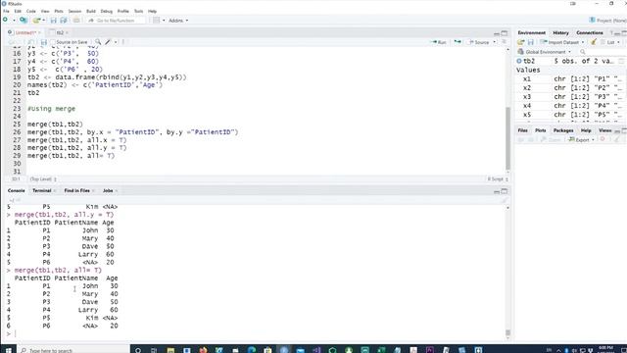Open the Code menu
Viewport: 627px width, 353px height.
[x=30, y=11]
